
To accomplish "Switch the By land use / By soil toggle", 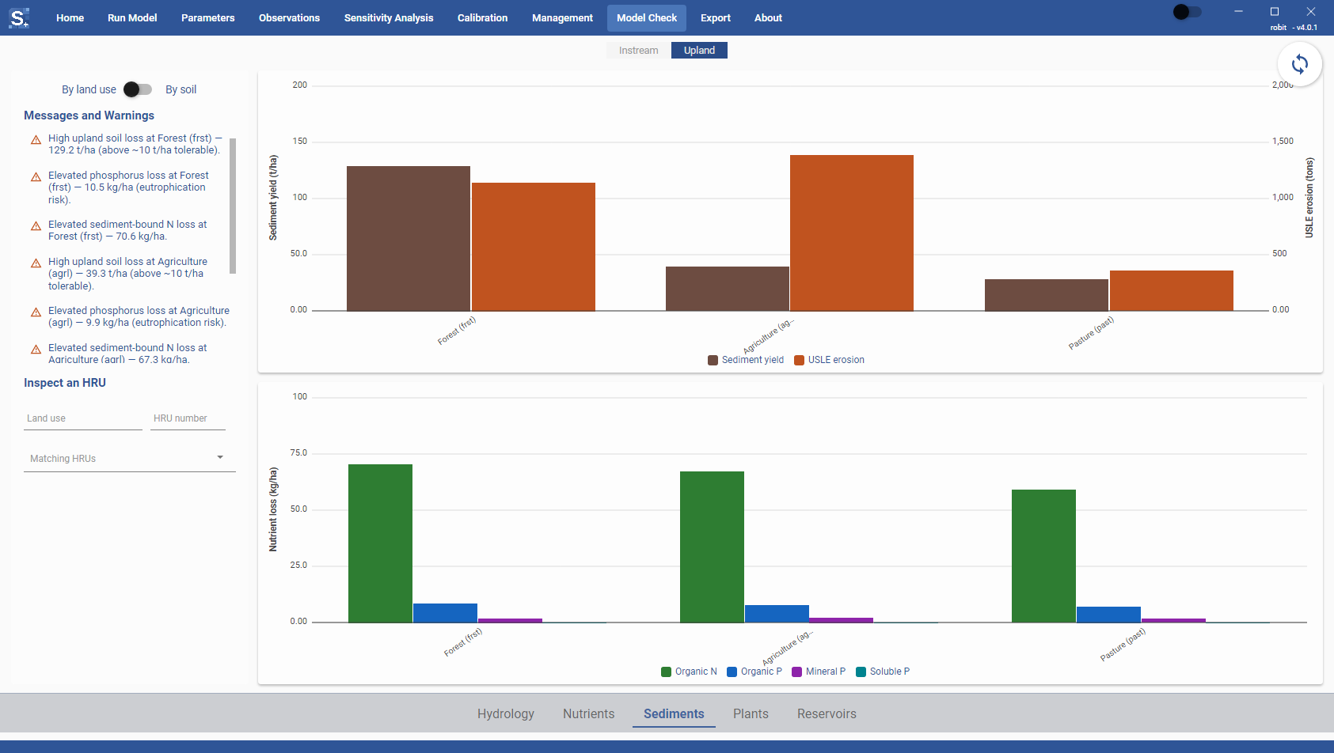I will (138, 89).
